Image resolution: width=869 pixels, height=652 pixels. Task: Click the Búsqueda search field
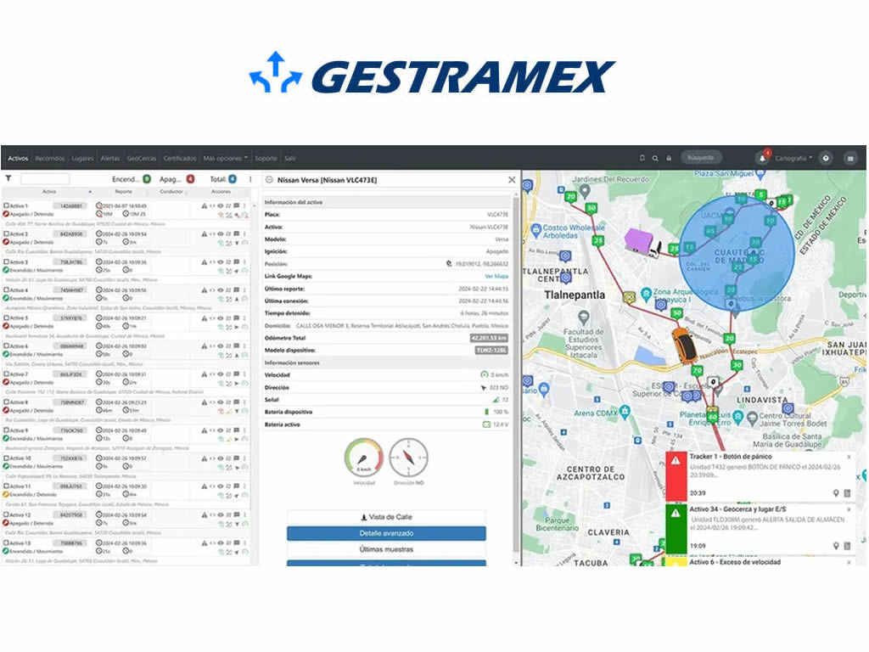coord(701,158)
